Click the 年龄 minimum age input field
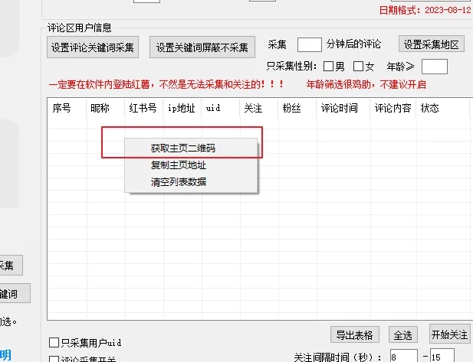473x362 pixels. point(435,67)
